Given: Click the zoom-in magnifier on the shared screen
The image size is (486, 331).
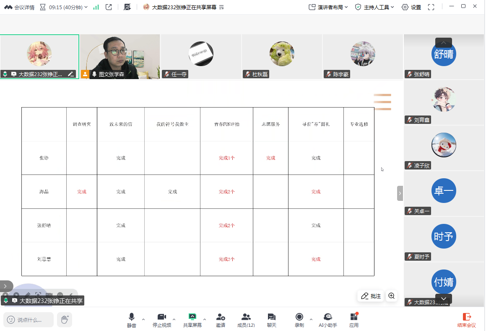Looking at the screenshot, I should (x=391, y=296).
